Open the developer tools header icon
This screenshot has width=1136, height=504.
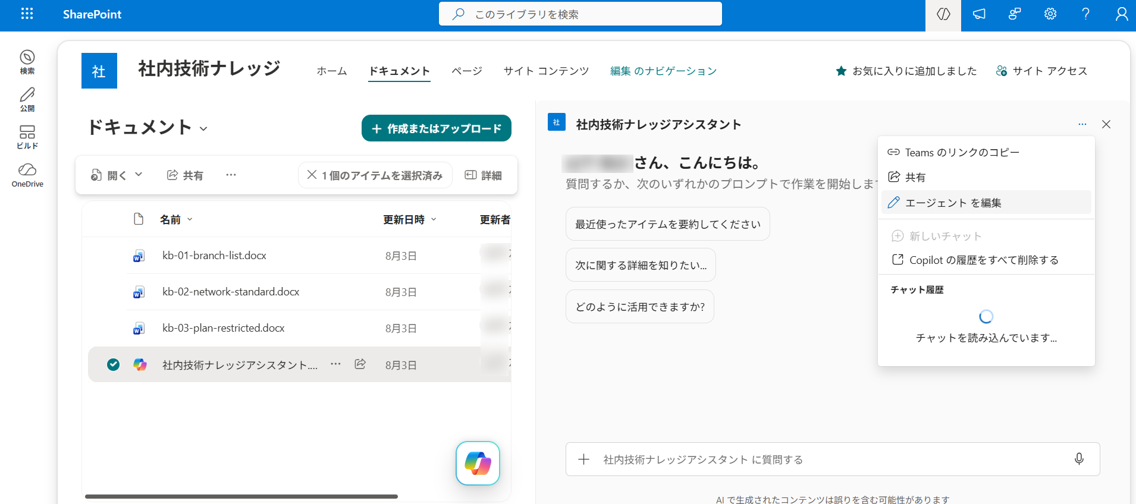943,14
